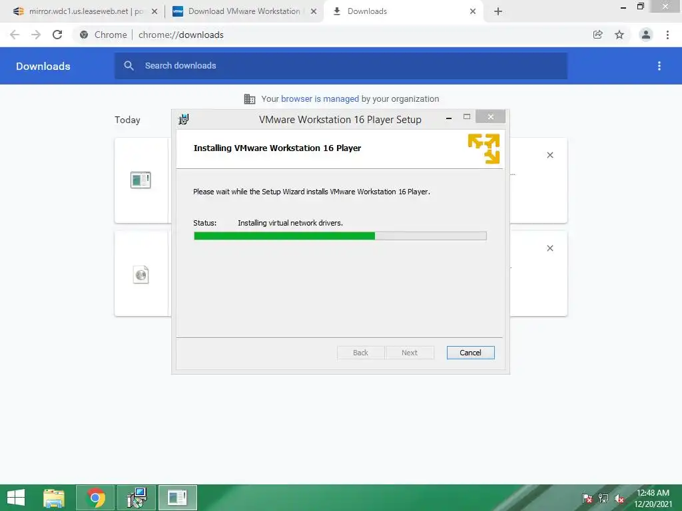Viewport: 682px width, 511px height.
Task: Open the 'browser is managed' link
Action: 320,99
